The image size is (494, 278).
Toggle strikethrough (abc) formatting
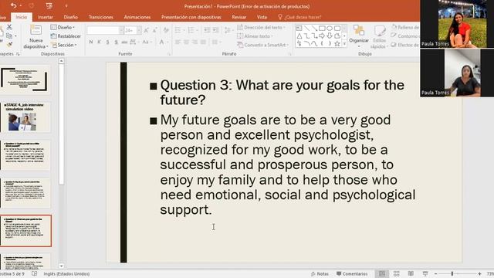point(124,42)
